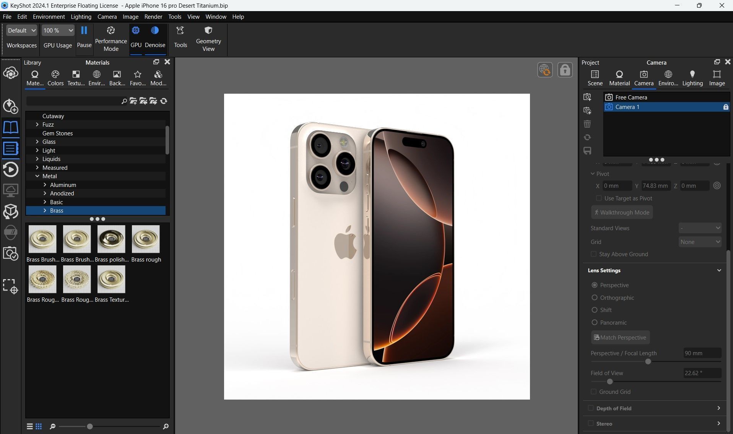
Task: Collapse the Metal folder
Action: pos(37,176)
